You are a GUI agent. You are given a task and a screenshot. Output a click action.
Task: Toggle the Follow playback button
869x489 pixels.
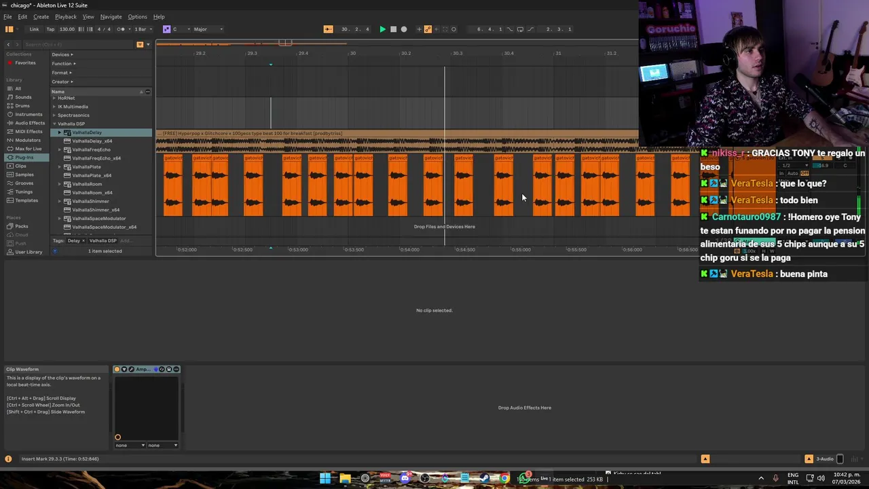pos(328,29)
